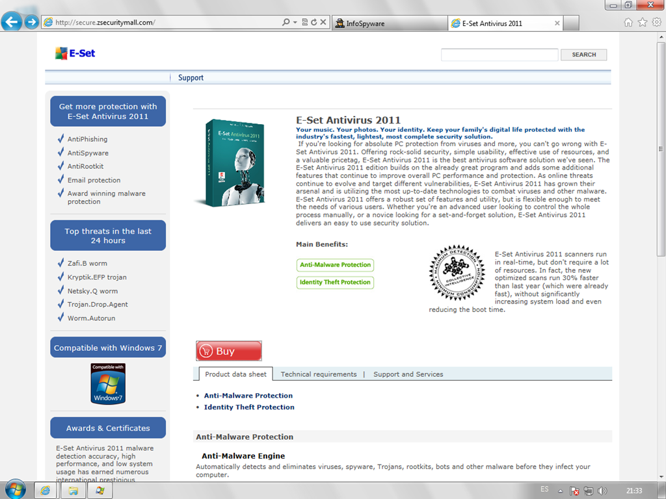Click the 'Awards & Certificates' banner
The height and width of the screenshot is (499, 666).
108,428
